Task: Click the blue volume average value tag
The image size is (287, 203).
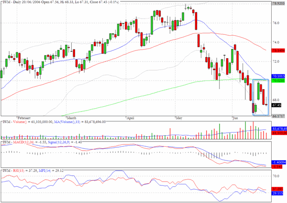Action: click(x=279, y=129)
